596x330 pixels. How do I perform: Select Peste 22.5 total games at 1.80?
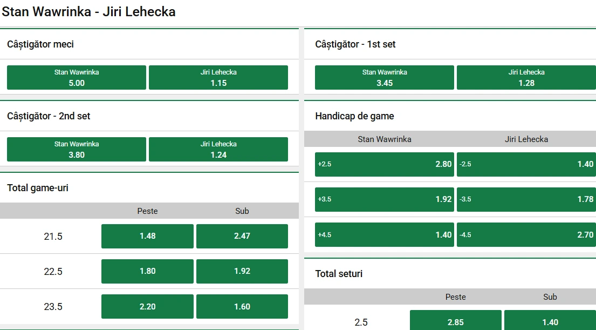pos(147,271)
